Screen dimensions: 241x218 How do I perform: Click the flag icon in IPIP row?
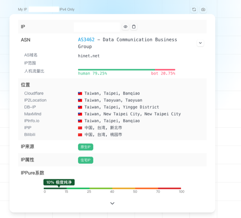tap(80, 128)
